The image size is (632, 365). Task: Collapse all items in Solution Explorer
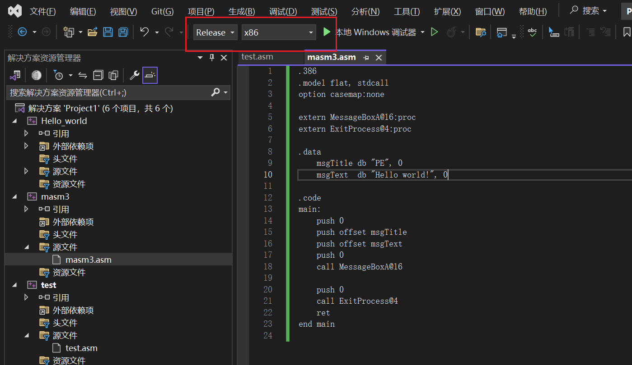(x=98, y=75)
